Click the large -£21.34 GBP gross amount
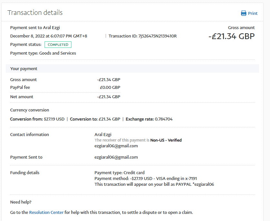 tap(231, 36)
